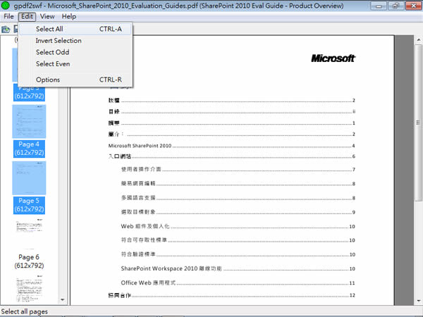423x317 pixels.
Task: Choose Select All from Edit menu
Action: tap(75, 29)
